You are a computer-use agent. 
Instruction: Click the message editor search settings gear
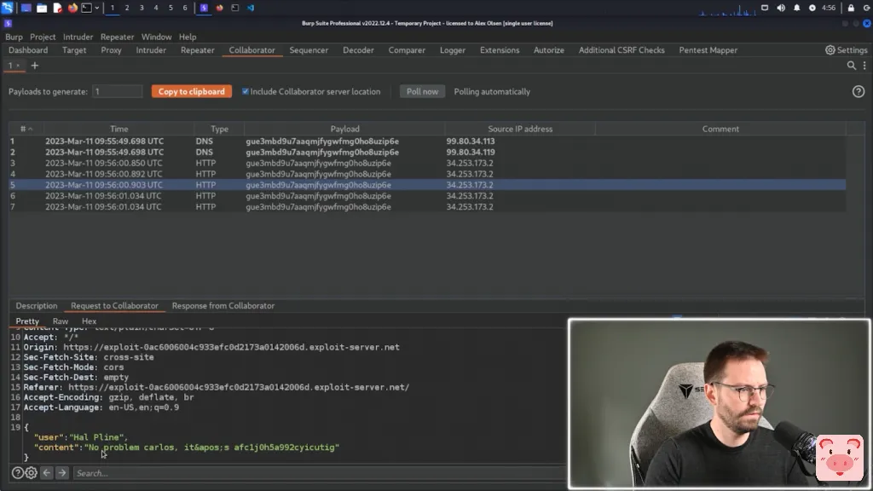pos(32,473)
